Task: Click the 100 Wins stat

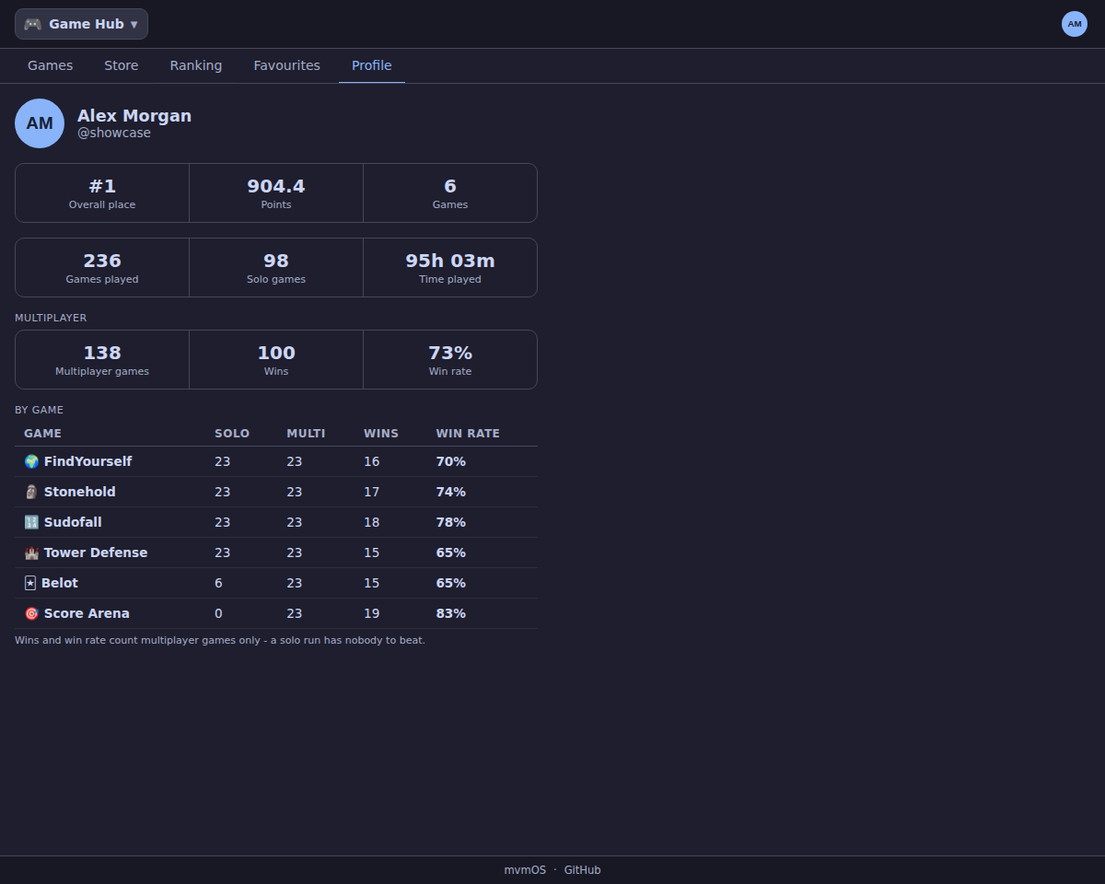Action: 276,360
